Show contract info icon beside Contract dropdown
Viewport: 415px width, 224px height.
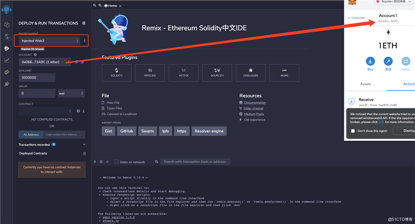pyautogui.click(x=83, y=111)
